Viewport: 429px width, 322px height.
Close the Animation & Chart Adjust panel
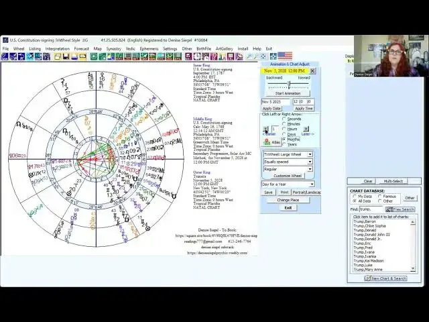click(312, 71)
